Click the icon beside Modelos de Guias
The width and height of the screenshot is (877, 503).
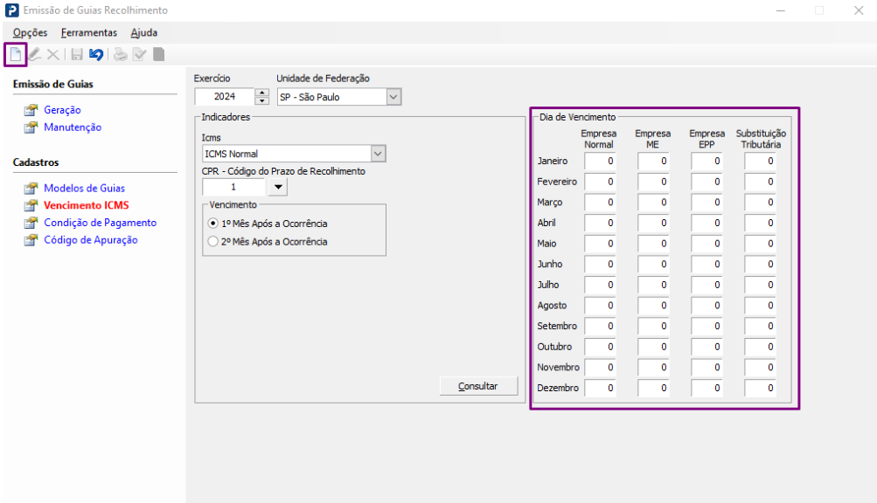pyautogui.click(x=31, y=189)
